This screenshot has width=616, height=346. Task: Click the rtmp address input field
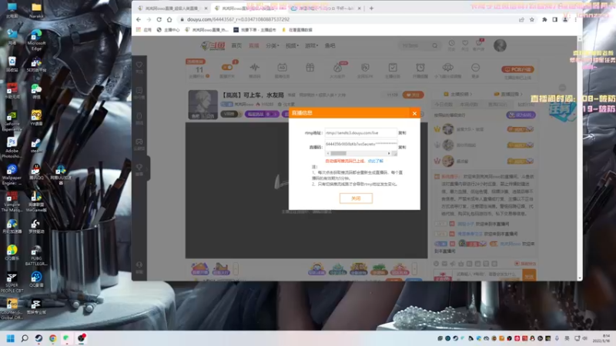coord(360,133)
